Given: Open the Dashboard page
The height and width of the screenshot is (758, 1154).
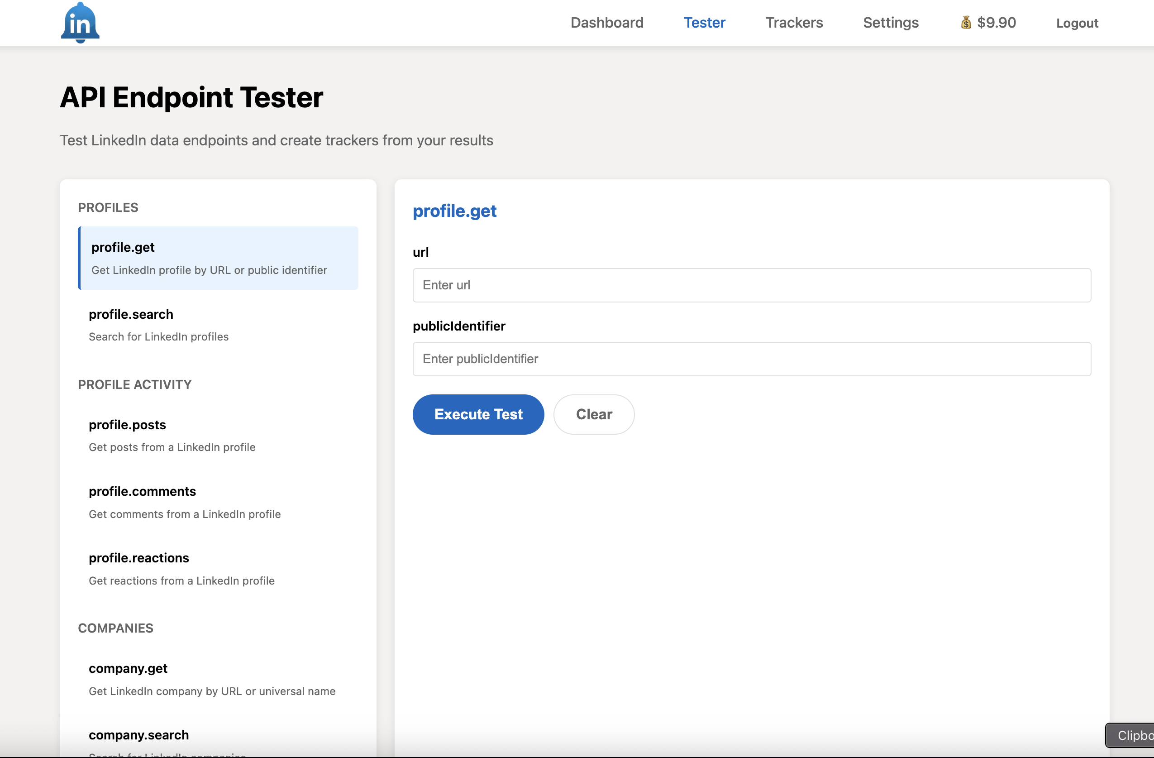Looking at the screenshot, I should coord(607,22).
